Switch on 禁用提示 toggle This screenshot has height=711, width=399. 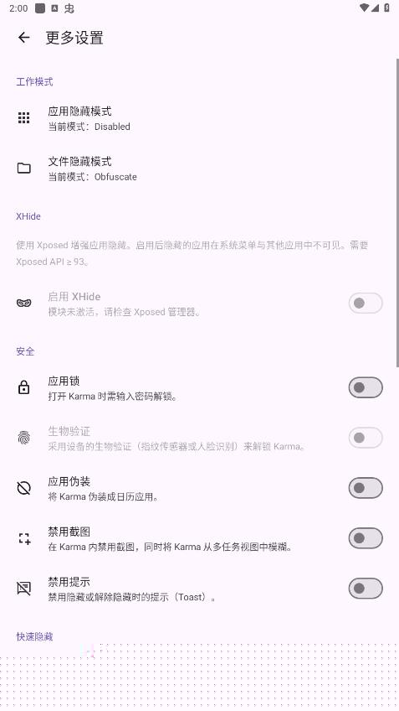(366, 589)
